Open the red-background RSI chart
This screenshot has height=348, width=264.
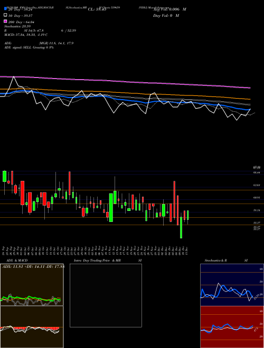tap(232, 327)
